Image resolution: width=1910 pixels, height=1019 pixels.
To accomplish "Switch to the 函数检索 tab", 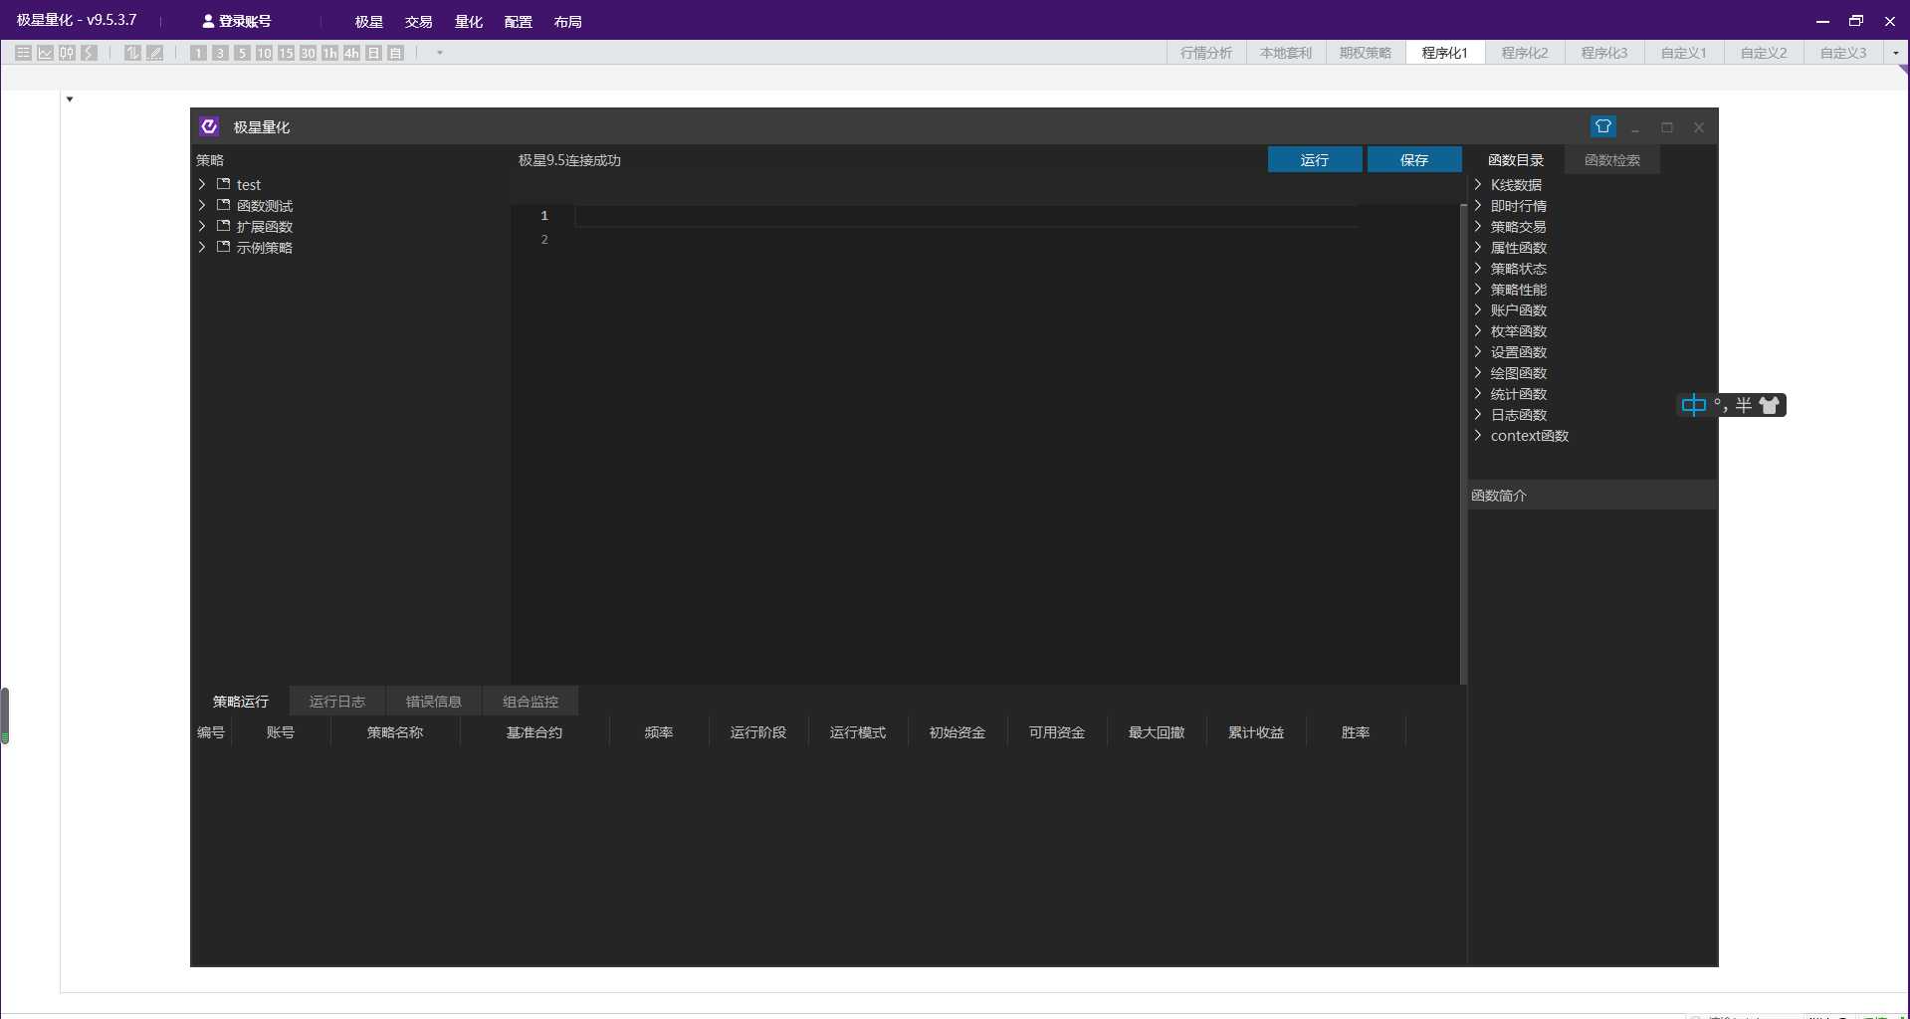I will (1612, 159).
